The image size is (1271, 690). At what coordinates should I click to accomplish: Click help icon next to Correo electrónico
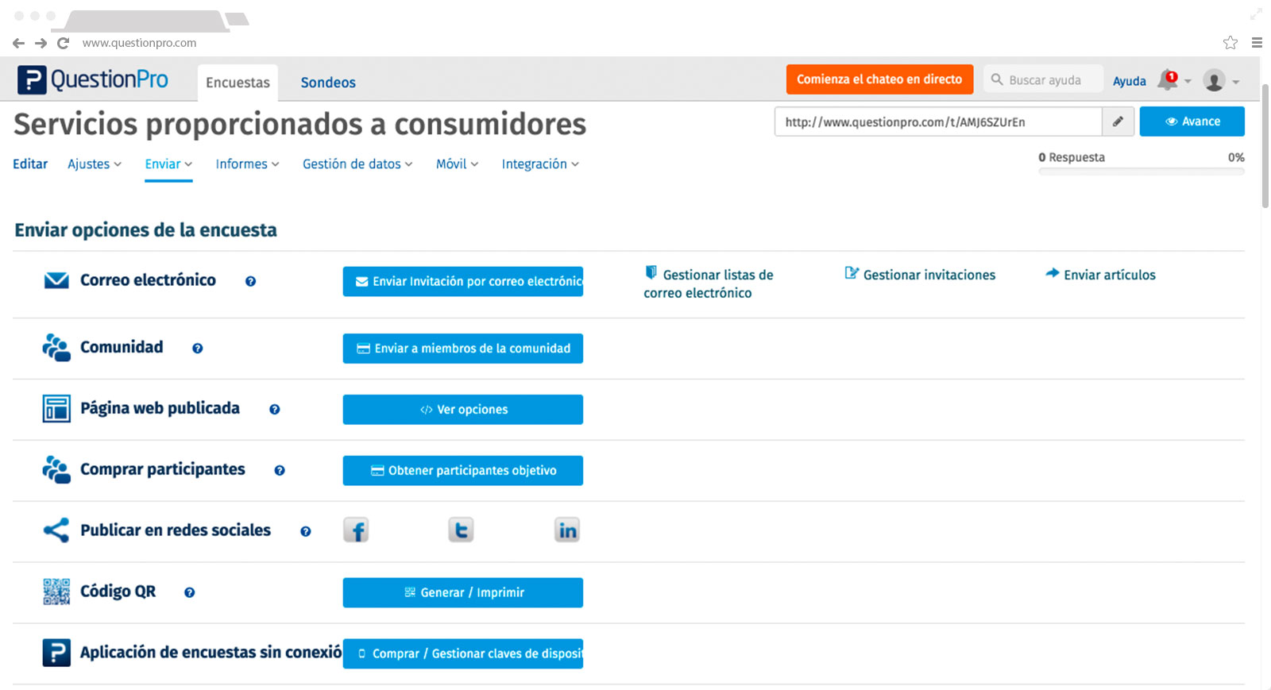point(250,281)
